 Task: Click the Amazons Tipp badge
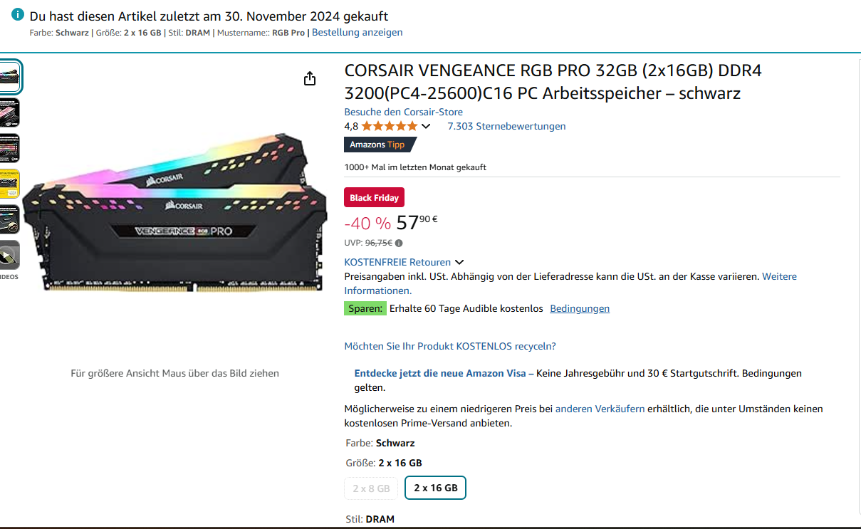tap(380, 145)
